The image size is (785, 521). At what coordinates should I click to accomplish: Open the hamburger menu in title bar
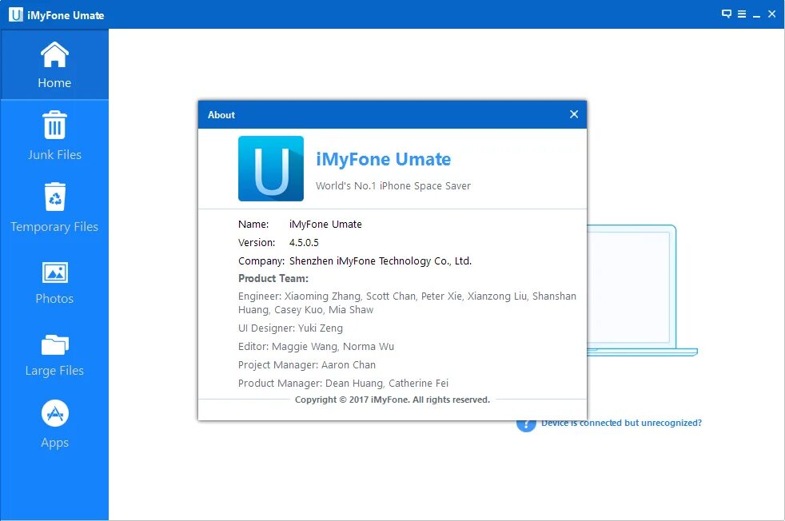tap(742, 14)
